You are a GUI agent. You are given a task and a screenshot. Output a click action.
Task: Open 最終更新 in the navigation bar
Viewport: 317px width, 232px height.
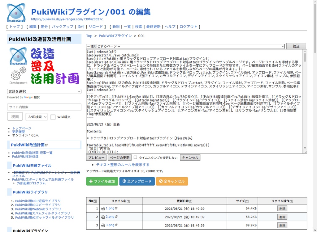click(x=153, y=27)
